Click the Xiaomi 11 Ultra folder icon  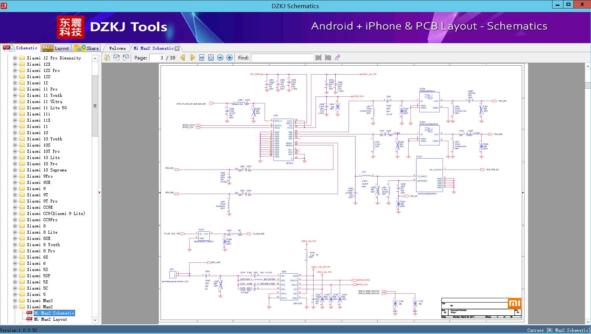click(x=22, y=101)
